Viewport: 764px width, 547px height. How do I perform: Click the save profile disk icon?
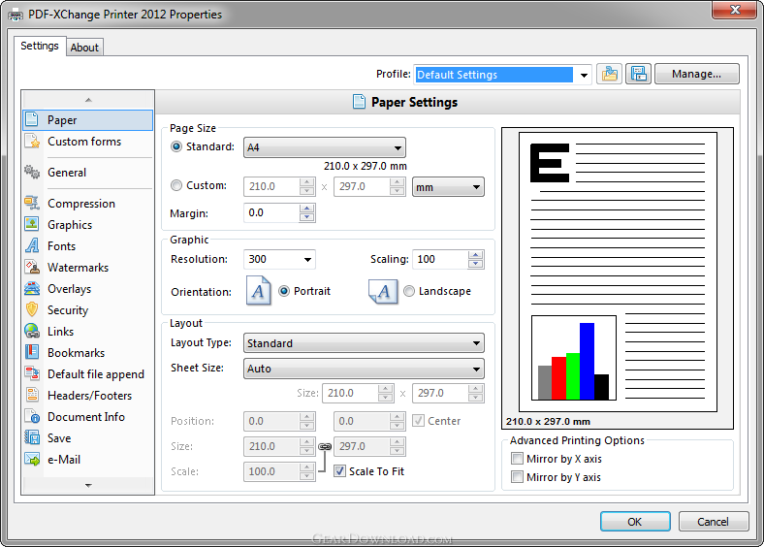pyautogui.click(x=638, y=74)
